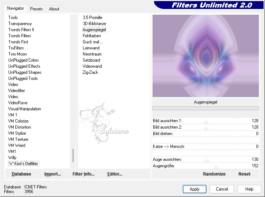This screenshot has width=265, height=197.
Task: Select TruFilters category
Action: point(16,48)
